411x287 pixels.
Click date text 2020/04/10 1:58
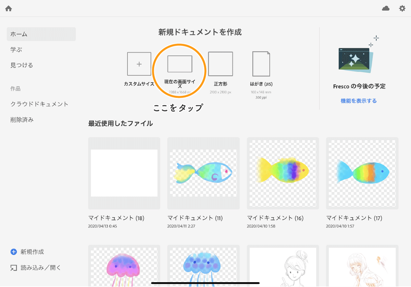coord(261,226)
